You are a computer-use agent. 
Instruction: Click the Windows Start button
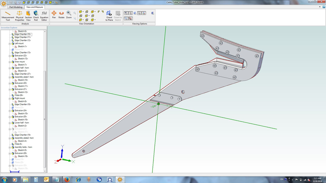coord(5,179)
